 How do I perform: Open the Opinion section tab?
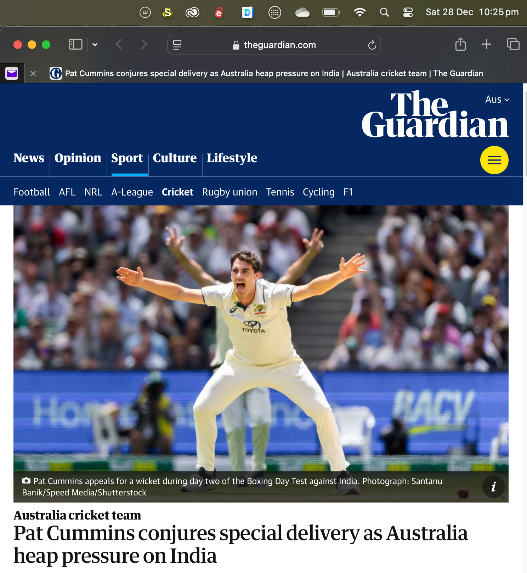tap(78, 158)
